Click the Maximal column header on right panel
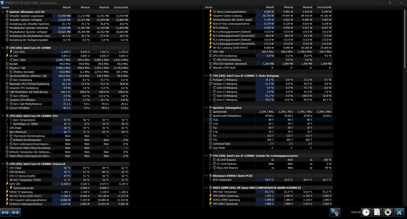 pos(308,7)
